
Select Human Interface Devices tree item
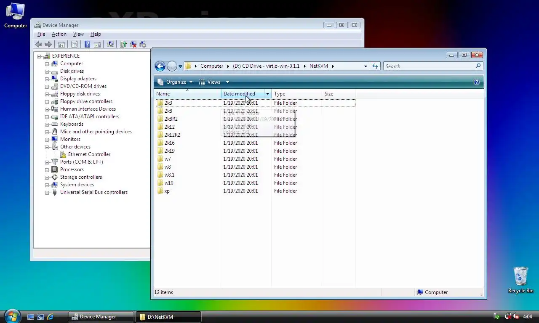pyautogui.click(x=83, y=109)
